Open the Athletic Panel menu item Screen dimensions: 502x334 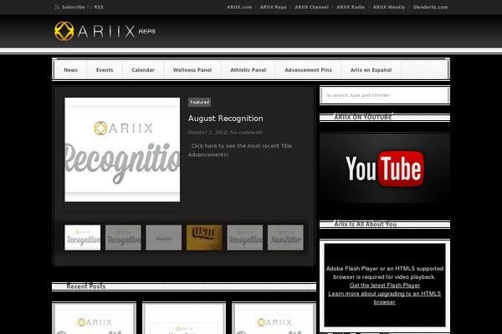tap(248, 69)
